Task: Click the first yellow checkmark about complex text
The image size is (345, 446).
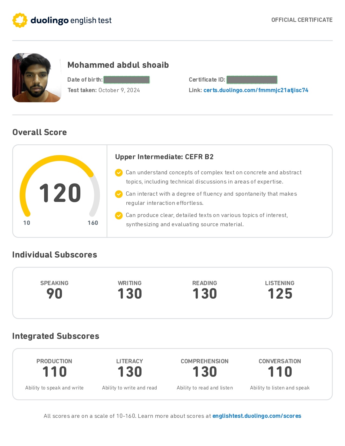Action: [119, 173]
